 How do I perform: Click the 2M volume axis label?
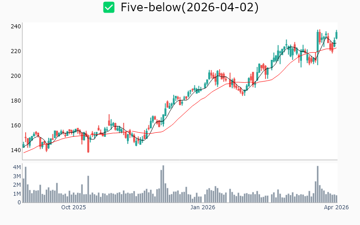(x=17, y=185)
